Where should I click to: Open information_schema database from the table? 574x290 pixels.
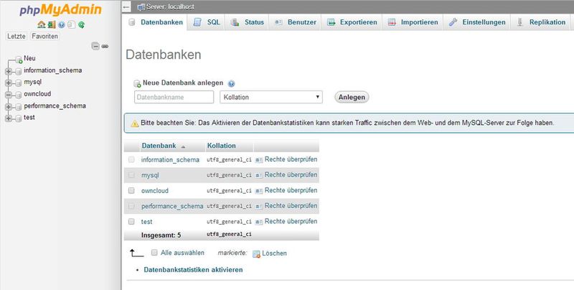(x=170, y=160)
